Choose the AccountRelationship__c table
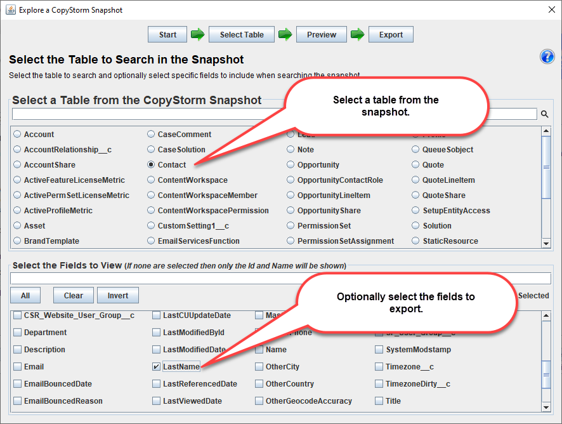 (17, 149)
